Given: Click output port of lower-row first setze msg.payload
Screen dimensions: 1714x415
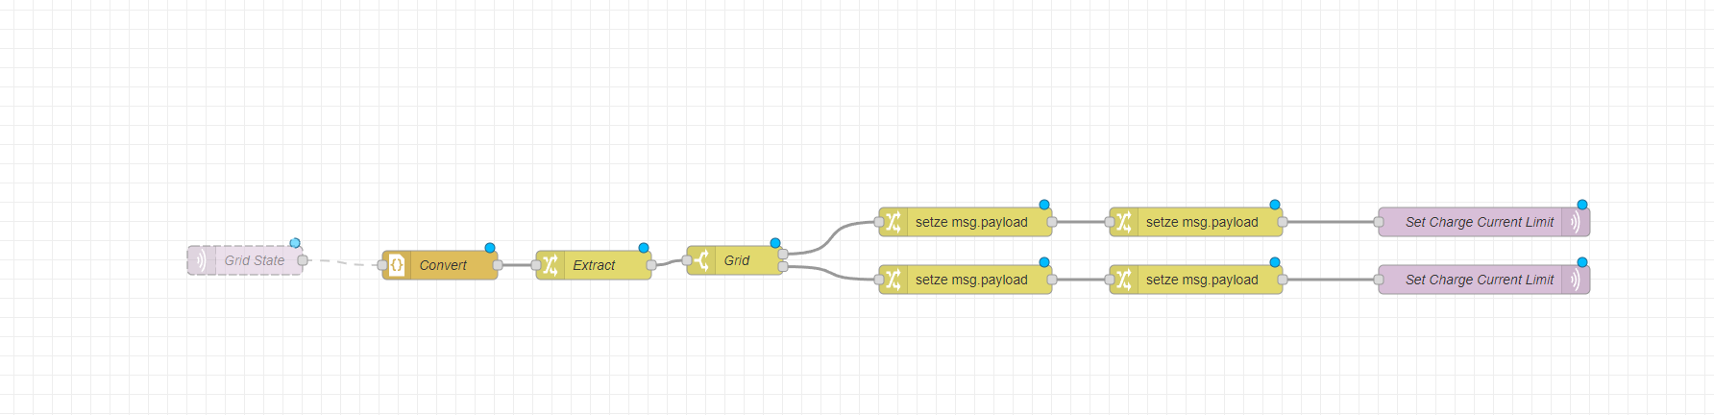Looking at the screenshot, I should click(1052, 280).
